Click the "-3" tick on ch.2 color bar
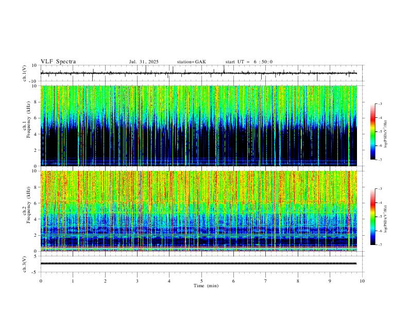 point(380,189)
